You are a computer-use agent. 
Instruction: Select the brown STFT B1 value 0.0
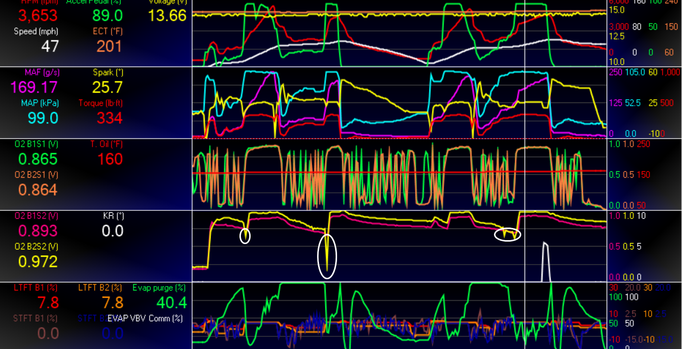coord(48,333)
